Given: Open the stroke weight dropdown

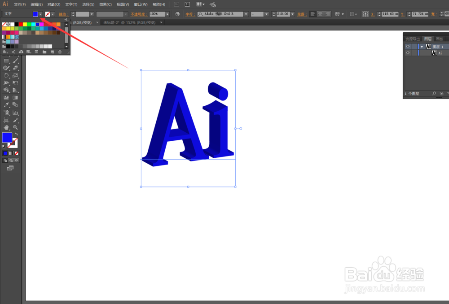Looking at the screenshot, I should [x=92, y=14].
